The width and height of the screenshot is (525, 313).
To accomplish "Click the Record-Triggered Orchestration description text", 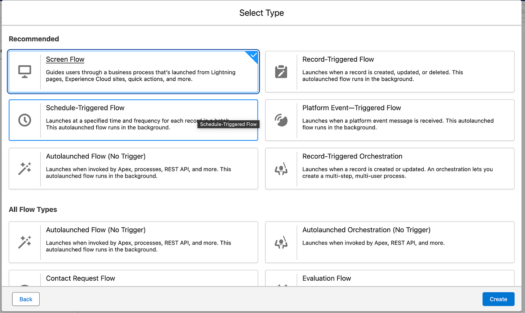I will tap(397, 173).
